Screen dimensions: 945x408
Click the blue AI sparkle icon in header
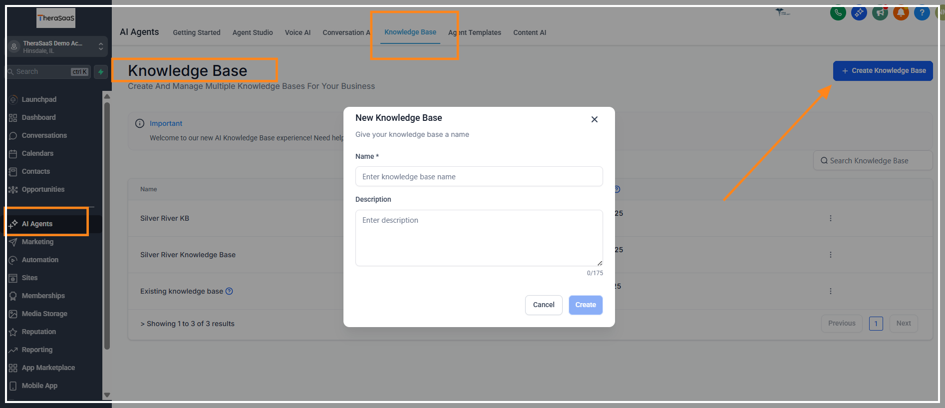(859, 13)
